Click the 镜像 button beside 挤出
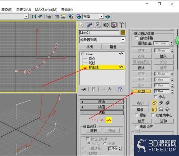The height and width of the screenshot is (156, 179). pos(113,47)
